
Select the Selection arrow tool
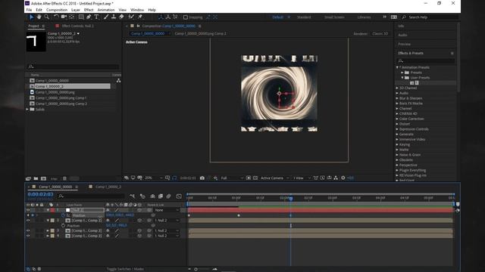tap(31, 17)
